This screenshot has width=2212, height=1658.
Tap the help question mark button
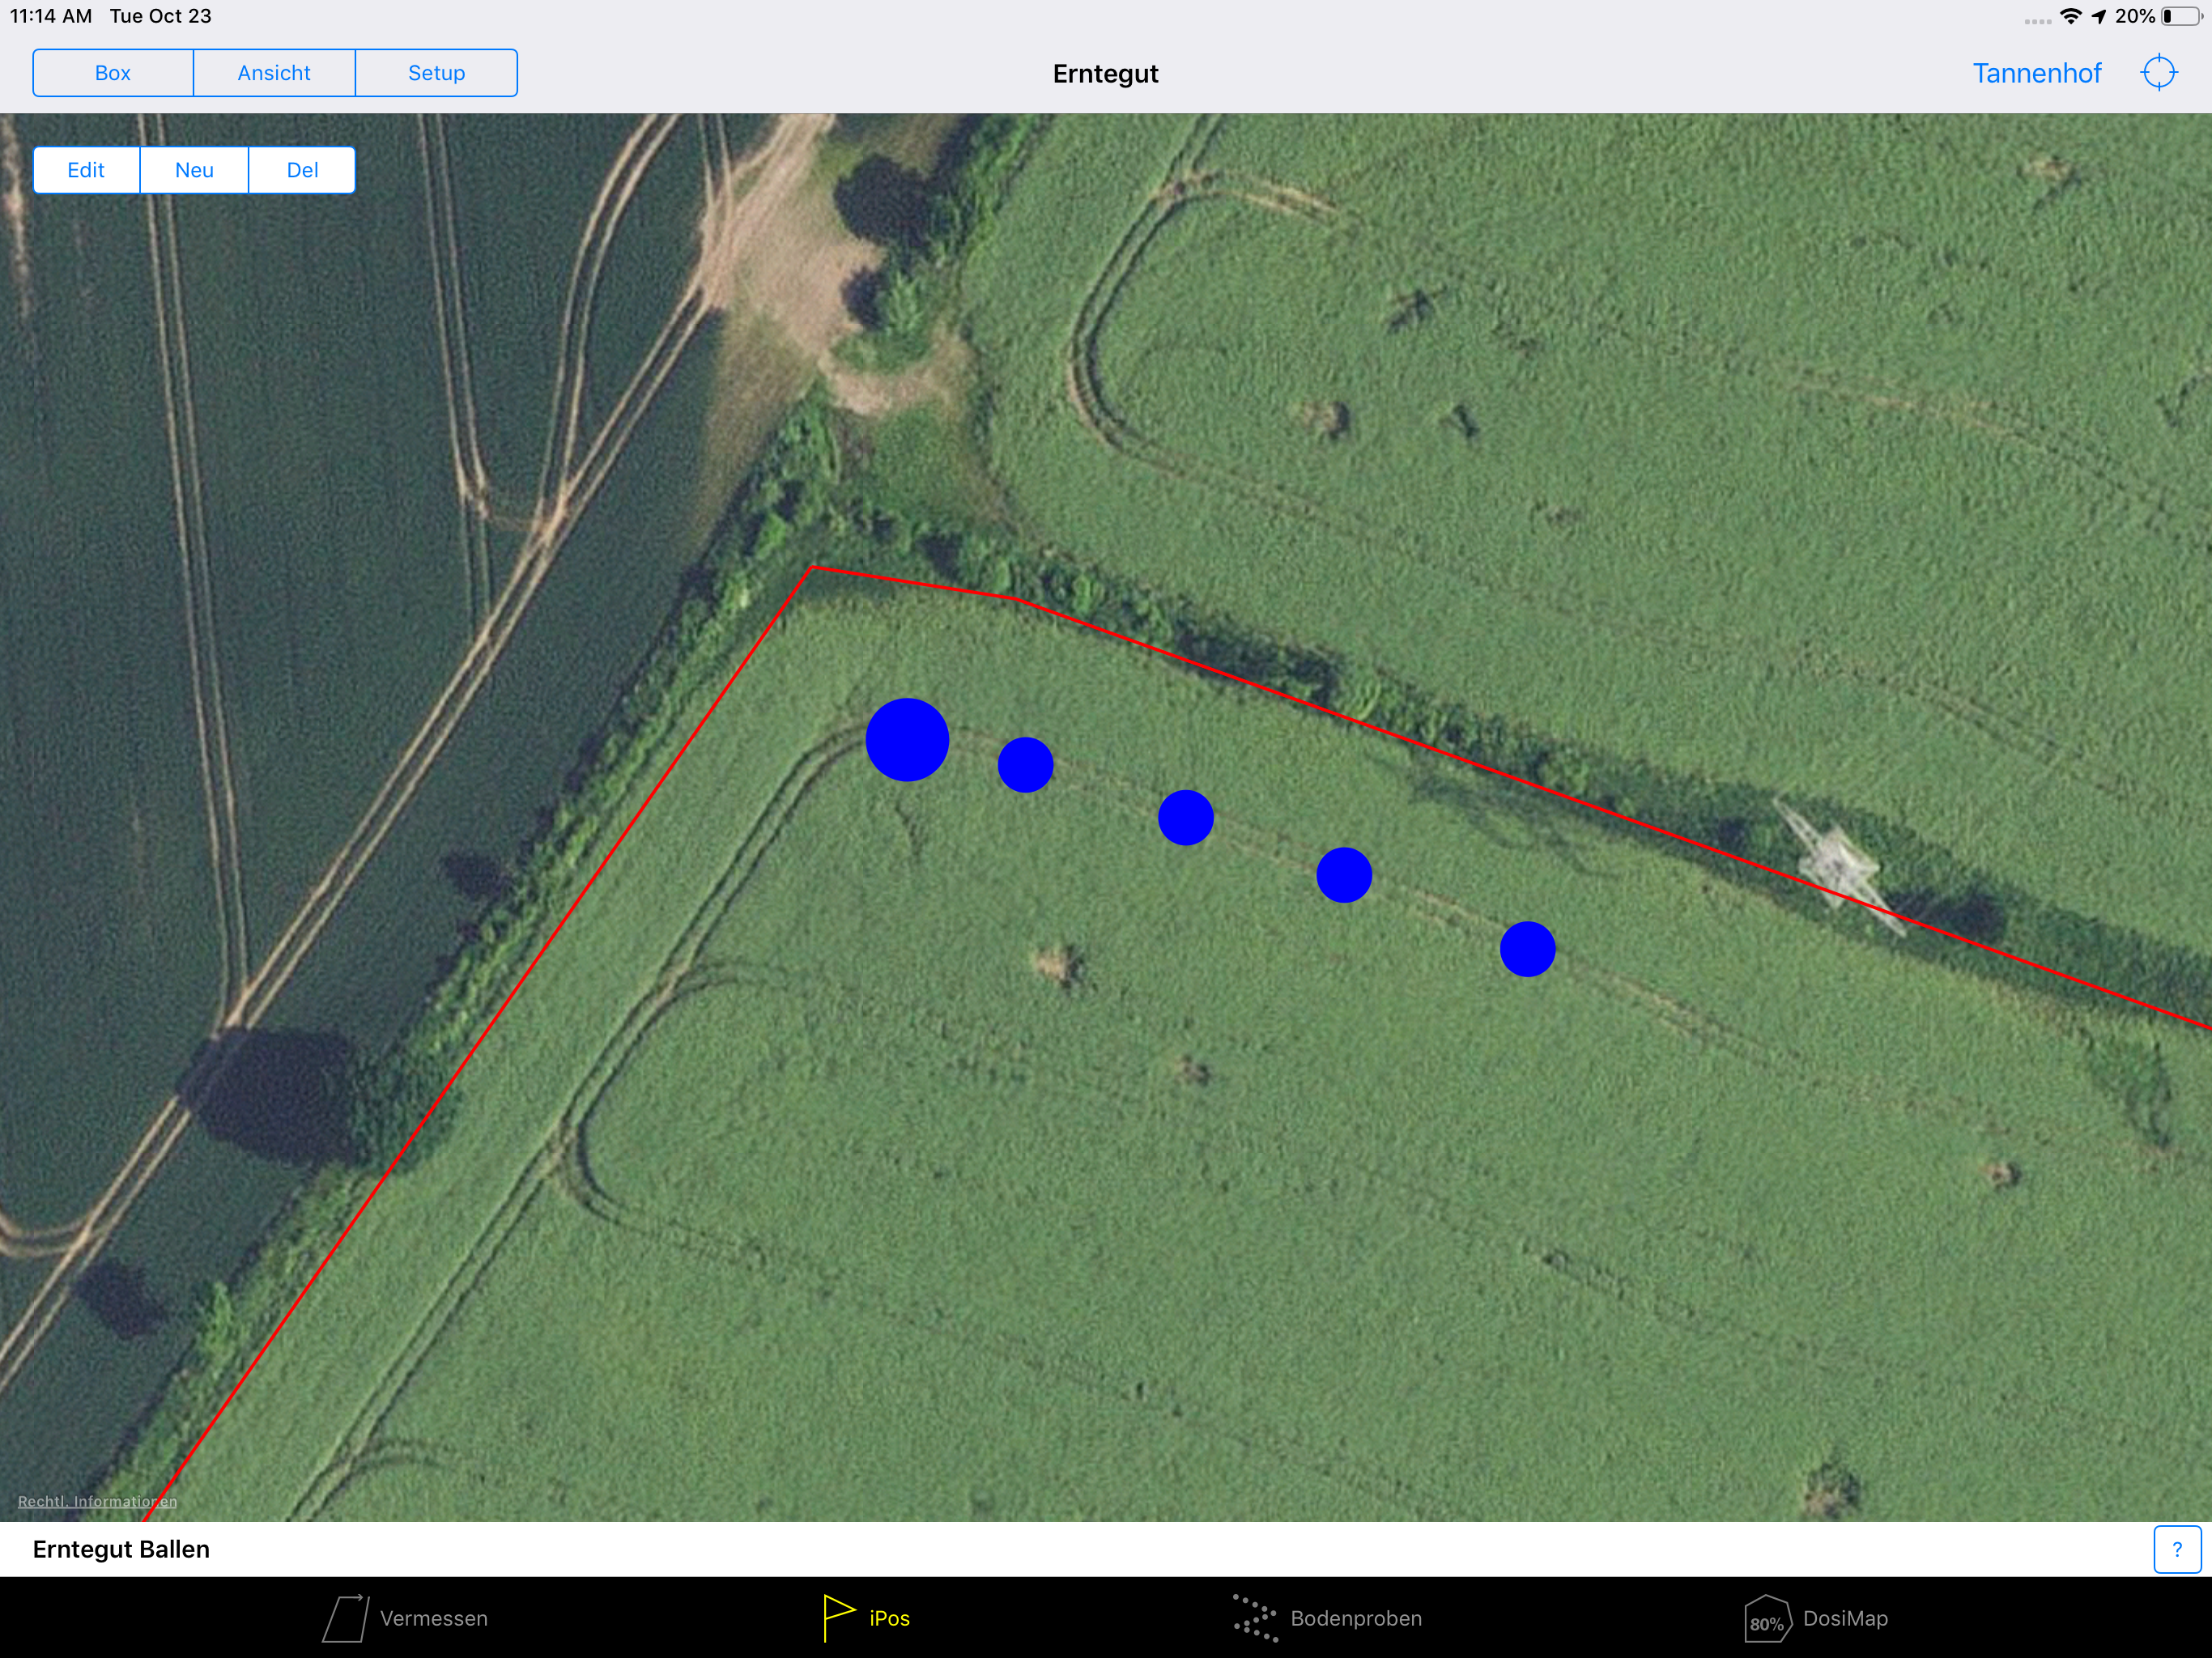point(2176,1549)
